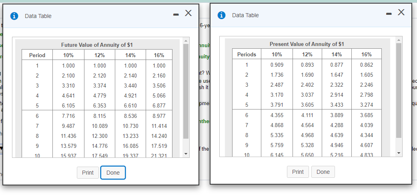
Task: Select cell value 4.111 in Present Value table
Action: 307,115
